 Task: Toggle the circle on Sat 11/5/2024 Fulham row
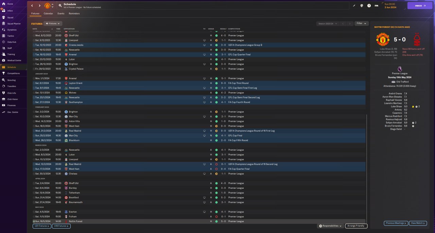coord(34,216)
